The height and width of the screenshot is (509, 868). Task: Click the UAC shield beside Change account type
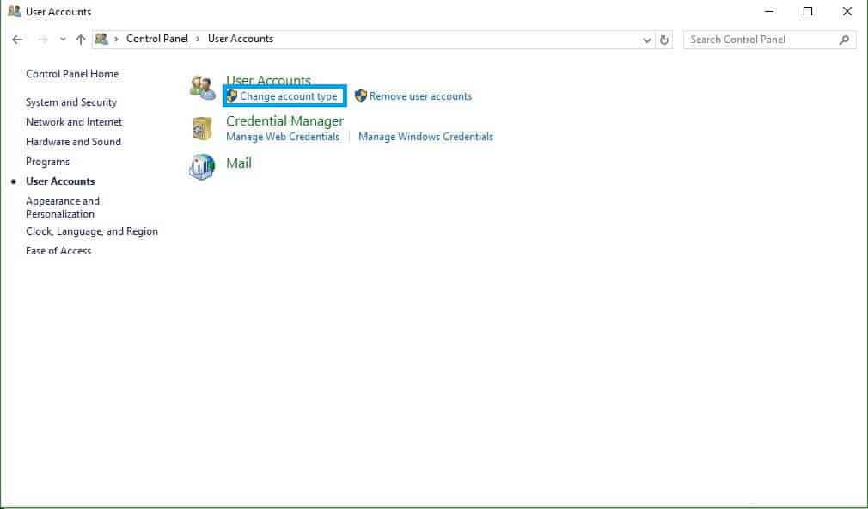click(x=230, y=96)
